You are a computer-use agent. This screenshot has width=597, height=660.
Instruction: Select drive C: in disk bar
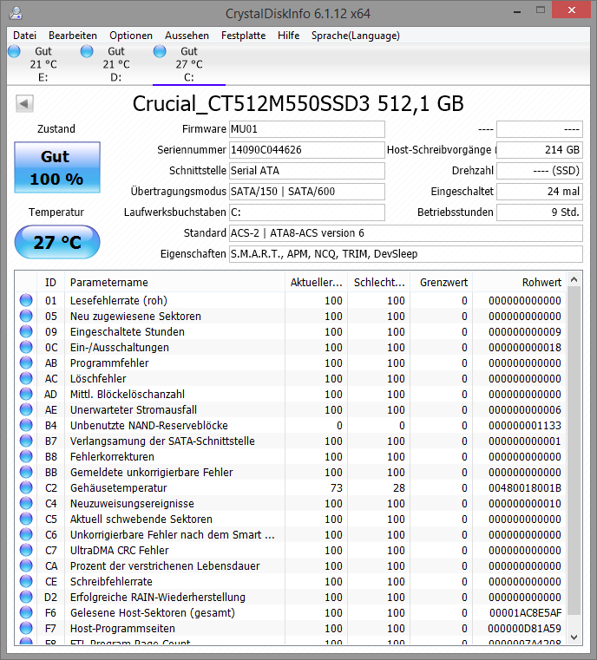[x=188, y=64]
